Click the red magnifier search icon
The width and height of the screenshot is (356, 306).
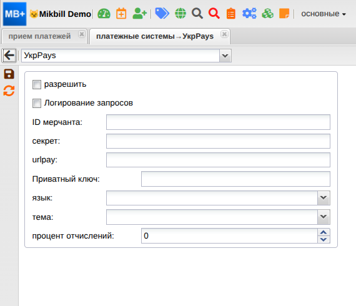point(214,14)
